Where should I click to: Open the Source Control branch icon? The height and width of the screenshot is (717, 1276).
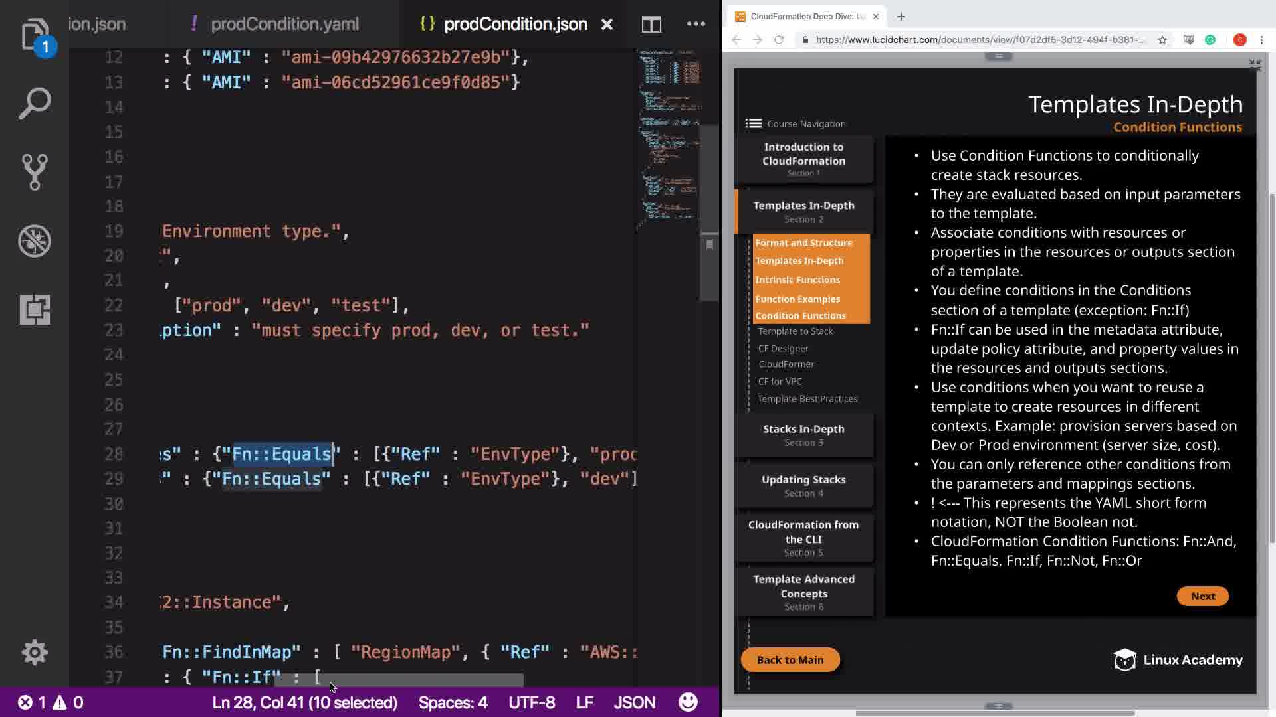coord(35,172)
